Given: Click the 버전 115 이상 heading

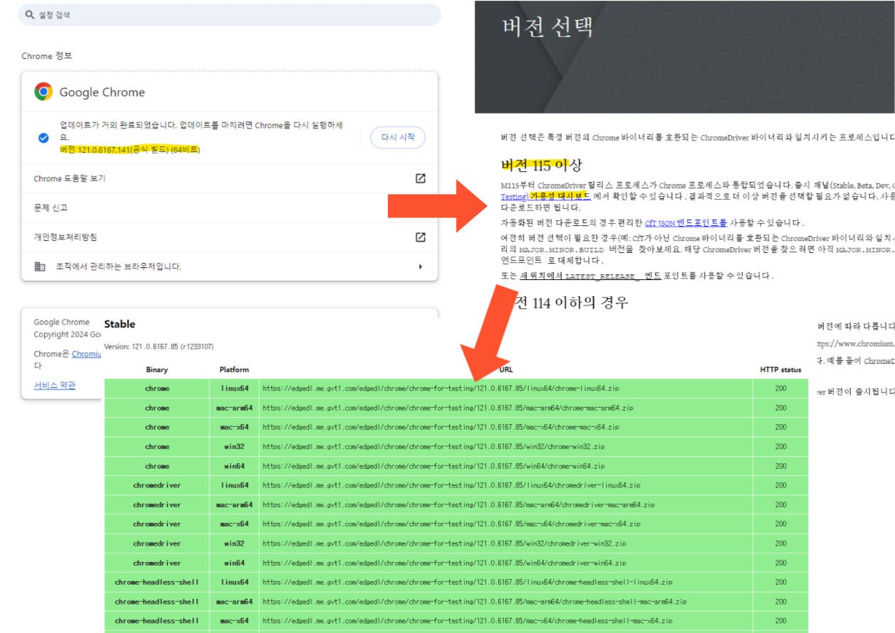Looking at the screenshot, I should (x=541, y=166).
